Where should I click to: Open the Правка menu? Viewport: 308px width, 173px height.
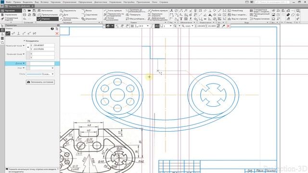[x=17, y=2]
